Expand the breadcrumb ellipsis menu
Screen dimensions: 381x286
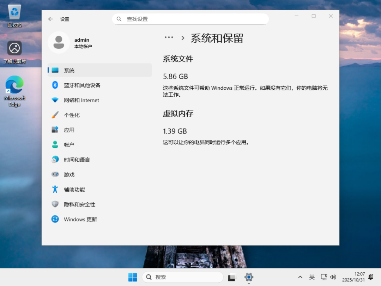click(169, 37)
